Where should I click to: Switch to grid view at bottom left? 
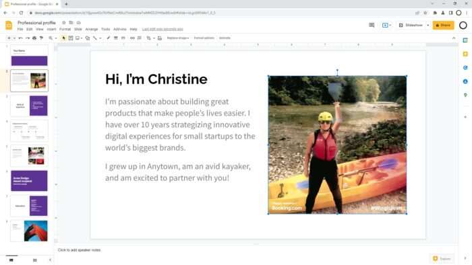tap(34, 260)
